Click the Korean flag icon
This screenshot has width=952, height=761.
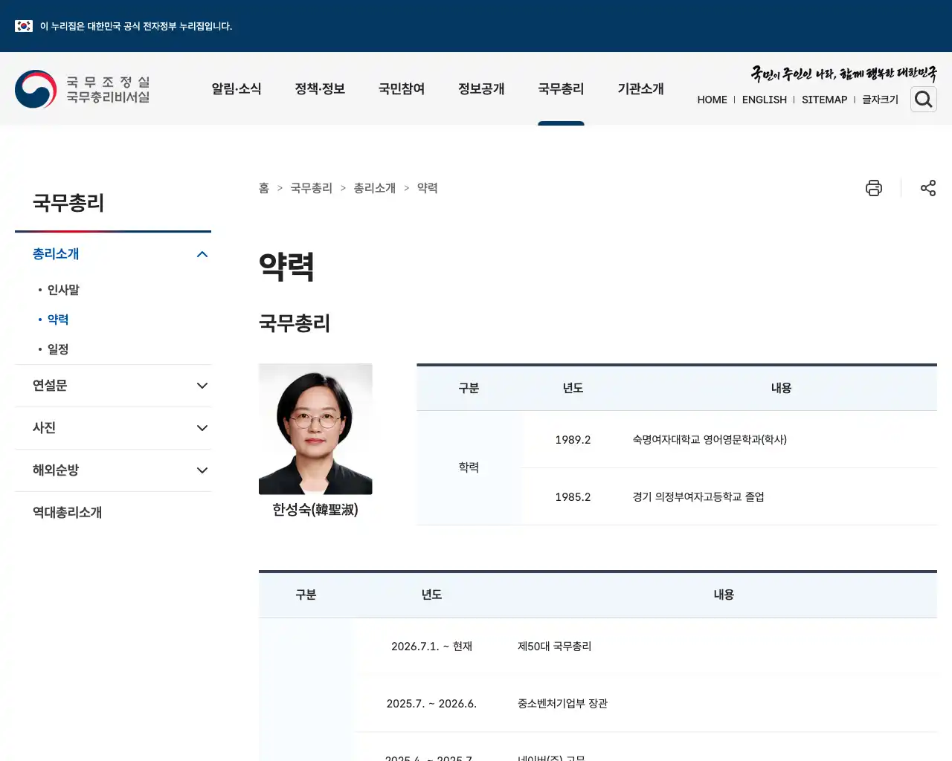click(x=24, y=26)
